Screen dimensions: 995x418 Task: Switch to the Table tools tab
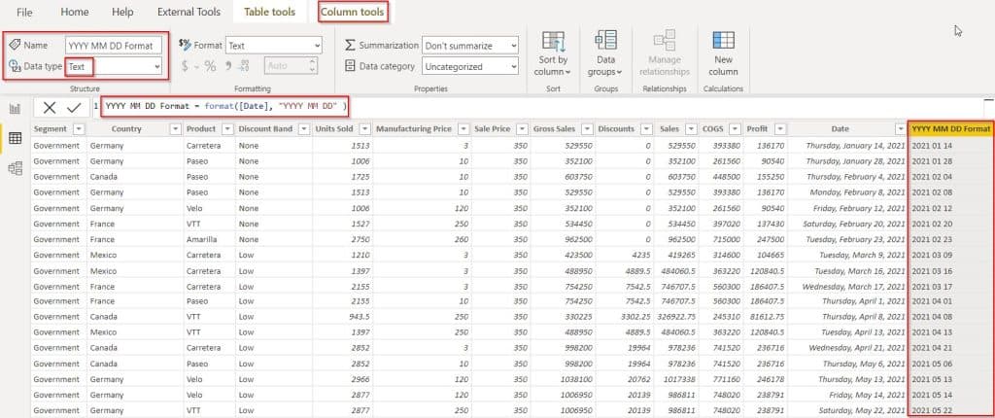[x=270, y=12]
